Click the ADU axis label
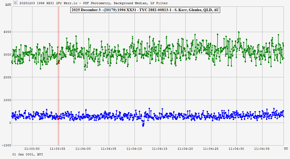Viewport: 290px width, 159px height. 8,5
